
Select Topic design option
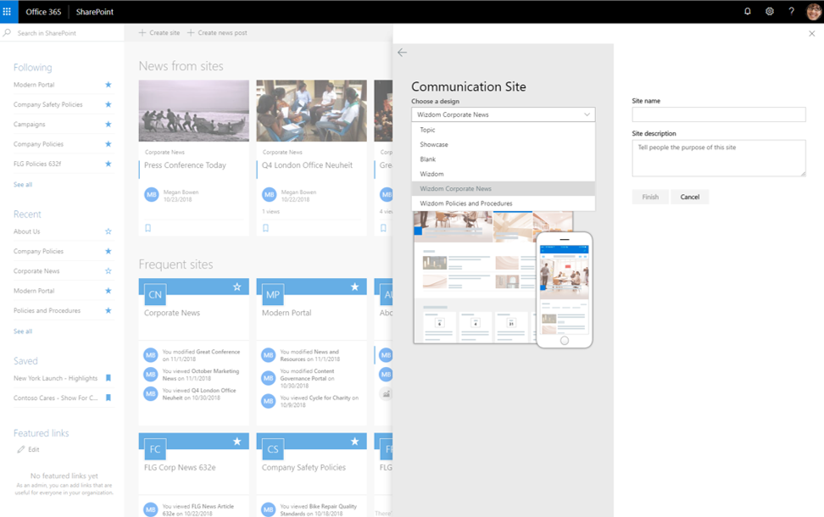click(x=503, y=130)
